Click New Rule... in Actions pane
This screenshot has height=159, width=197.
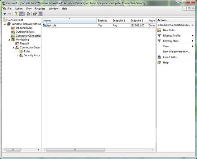pyautogui.click(x=169, y=30)
